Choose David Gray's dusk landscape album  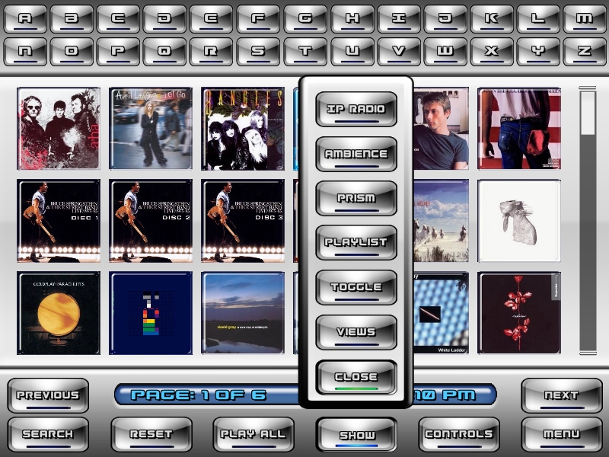tap(243, 313)
